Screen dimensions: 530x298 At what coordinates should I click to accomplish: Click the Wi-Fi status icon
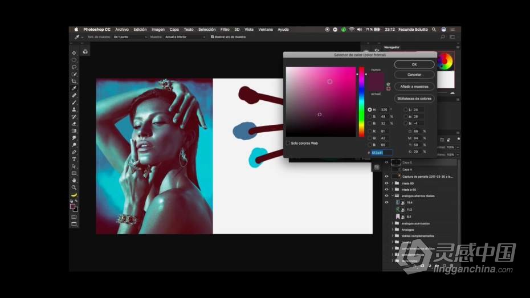coord(352,30)
